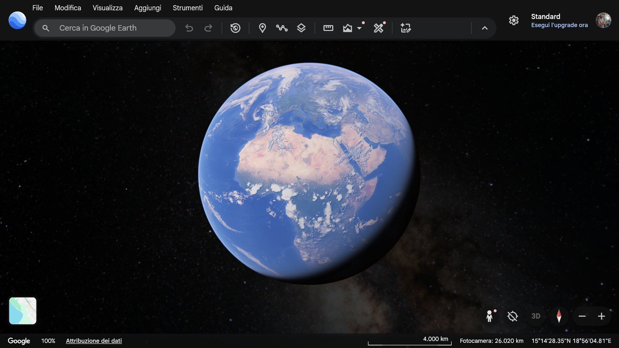
Task: Open the elevation landscape tool
Action: click(348, 28)
